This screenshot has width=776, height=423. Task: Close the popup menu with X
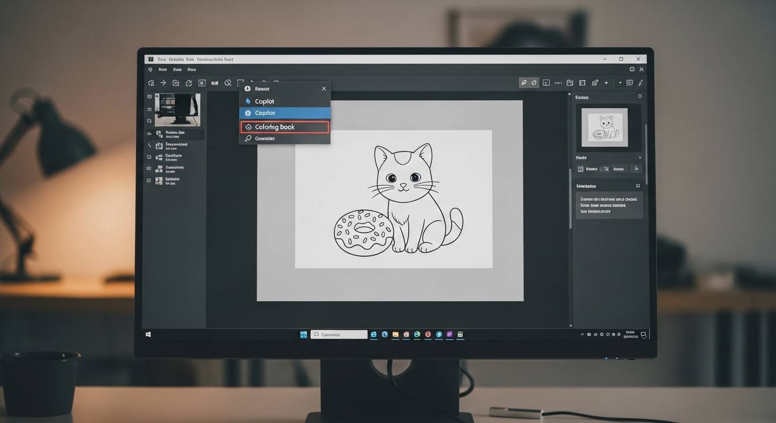pos(324,89)
